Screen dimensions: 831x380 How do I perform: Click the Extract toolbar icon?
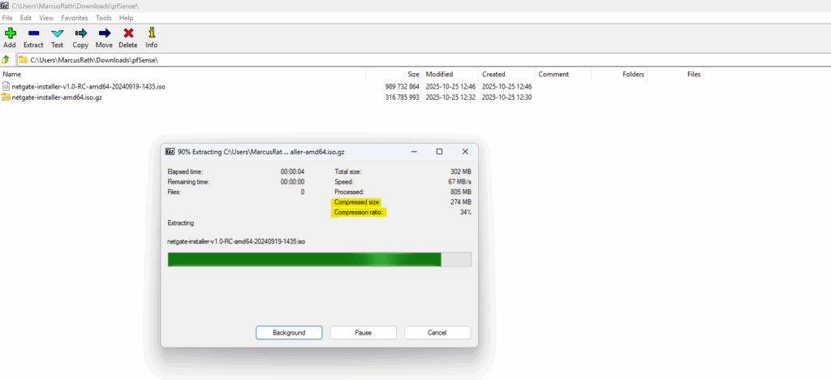pos(33,32)
